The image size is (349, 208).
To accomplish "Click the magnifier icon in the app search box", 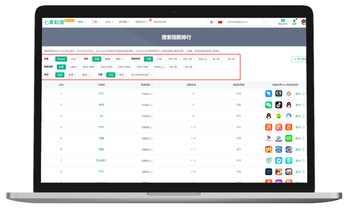I will click(x=264, y=22).
